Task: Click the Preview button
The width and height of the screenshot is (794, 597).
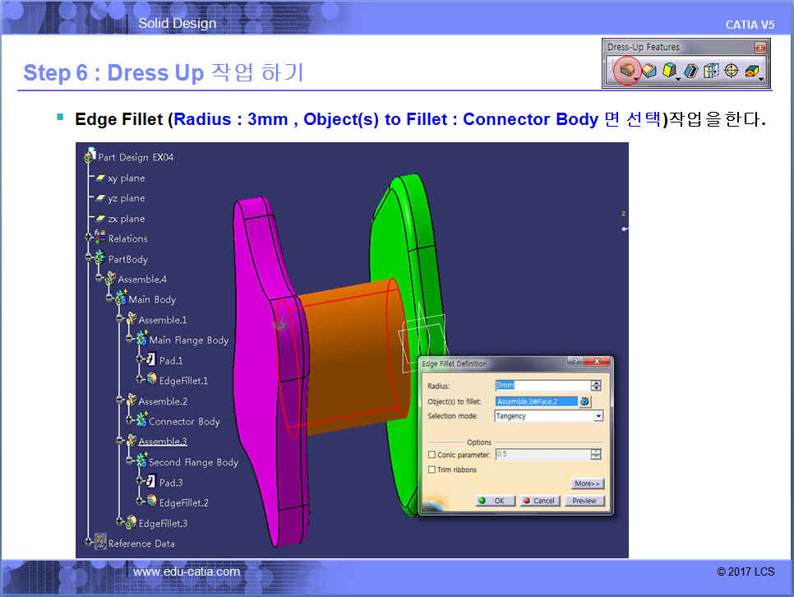Action: point(584,501)
